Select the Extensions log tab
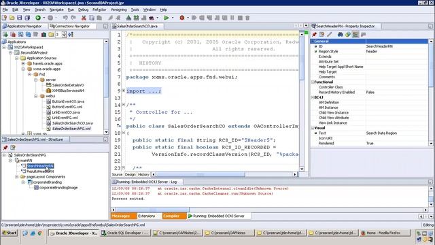This screenshot has width=435, height=245. pos(147,216)
